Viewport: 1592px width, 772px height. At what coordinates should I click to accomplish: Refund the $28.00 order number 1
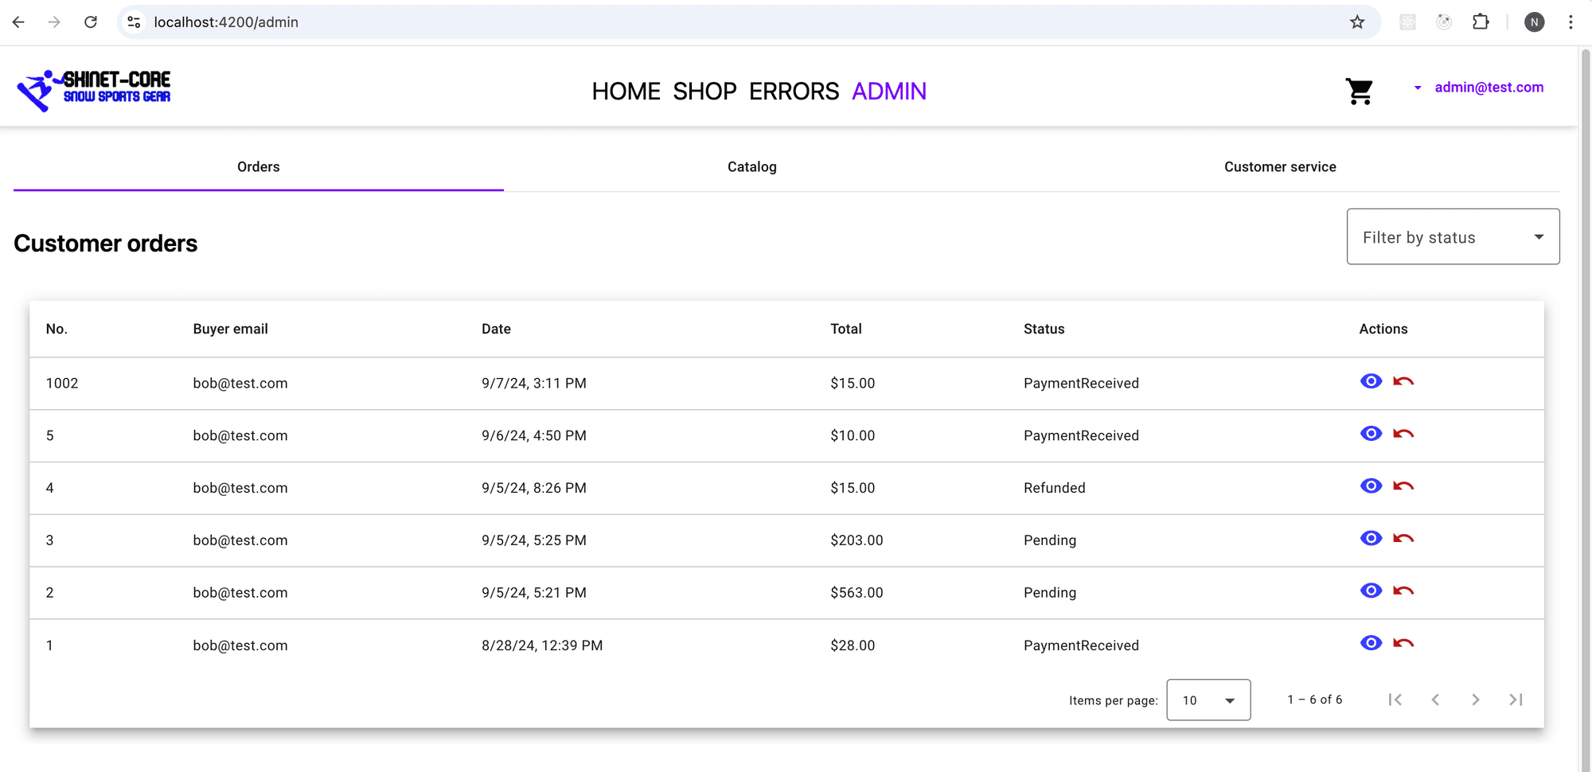click(x=1403, y=644)
